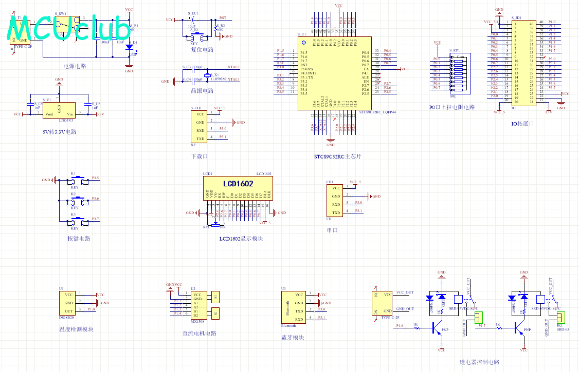Select the 晶振电路 title label

(203, 91)
